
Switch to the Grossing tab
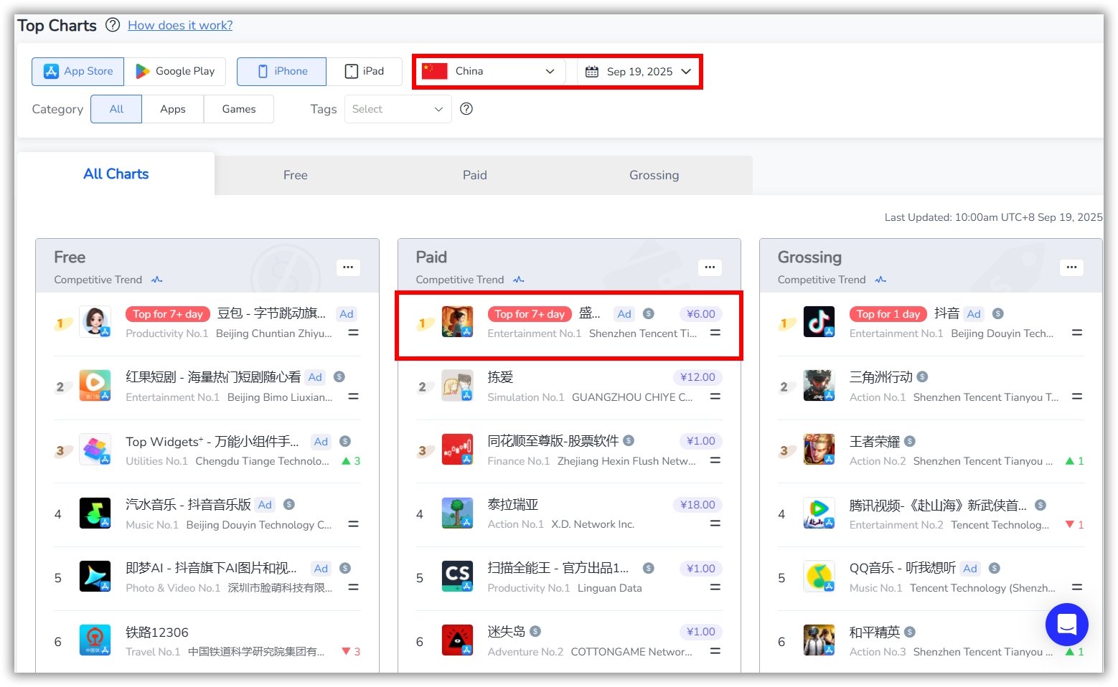(654, 175)
